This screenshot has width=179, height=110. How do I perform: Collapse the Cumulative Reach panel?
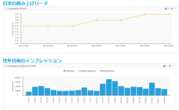(5, 8)
